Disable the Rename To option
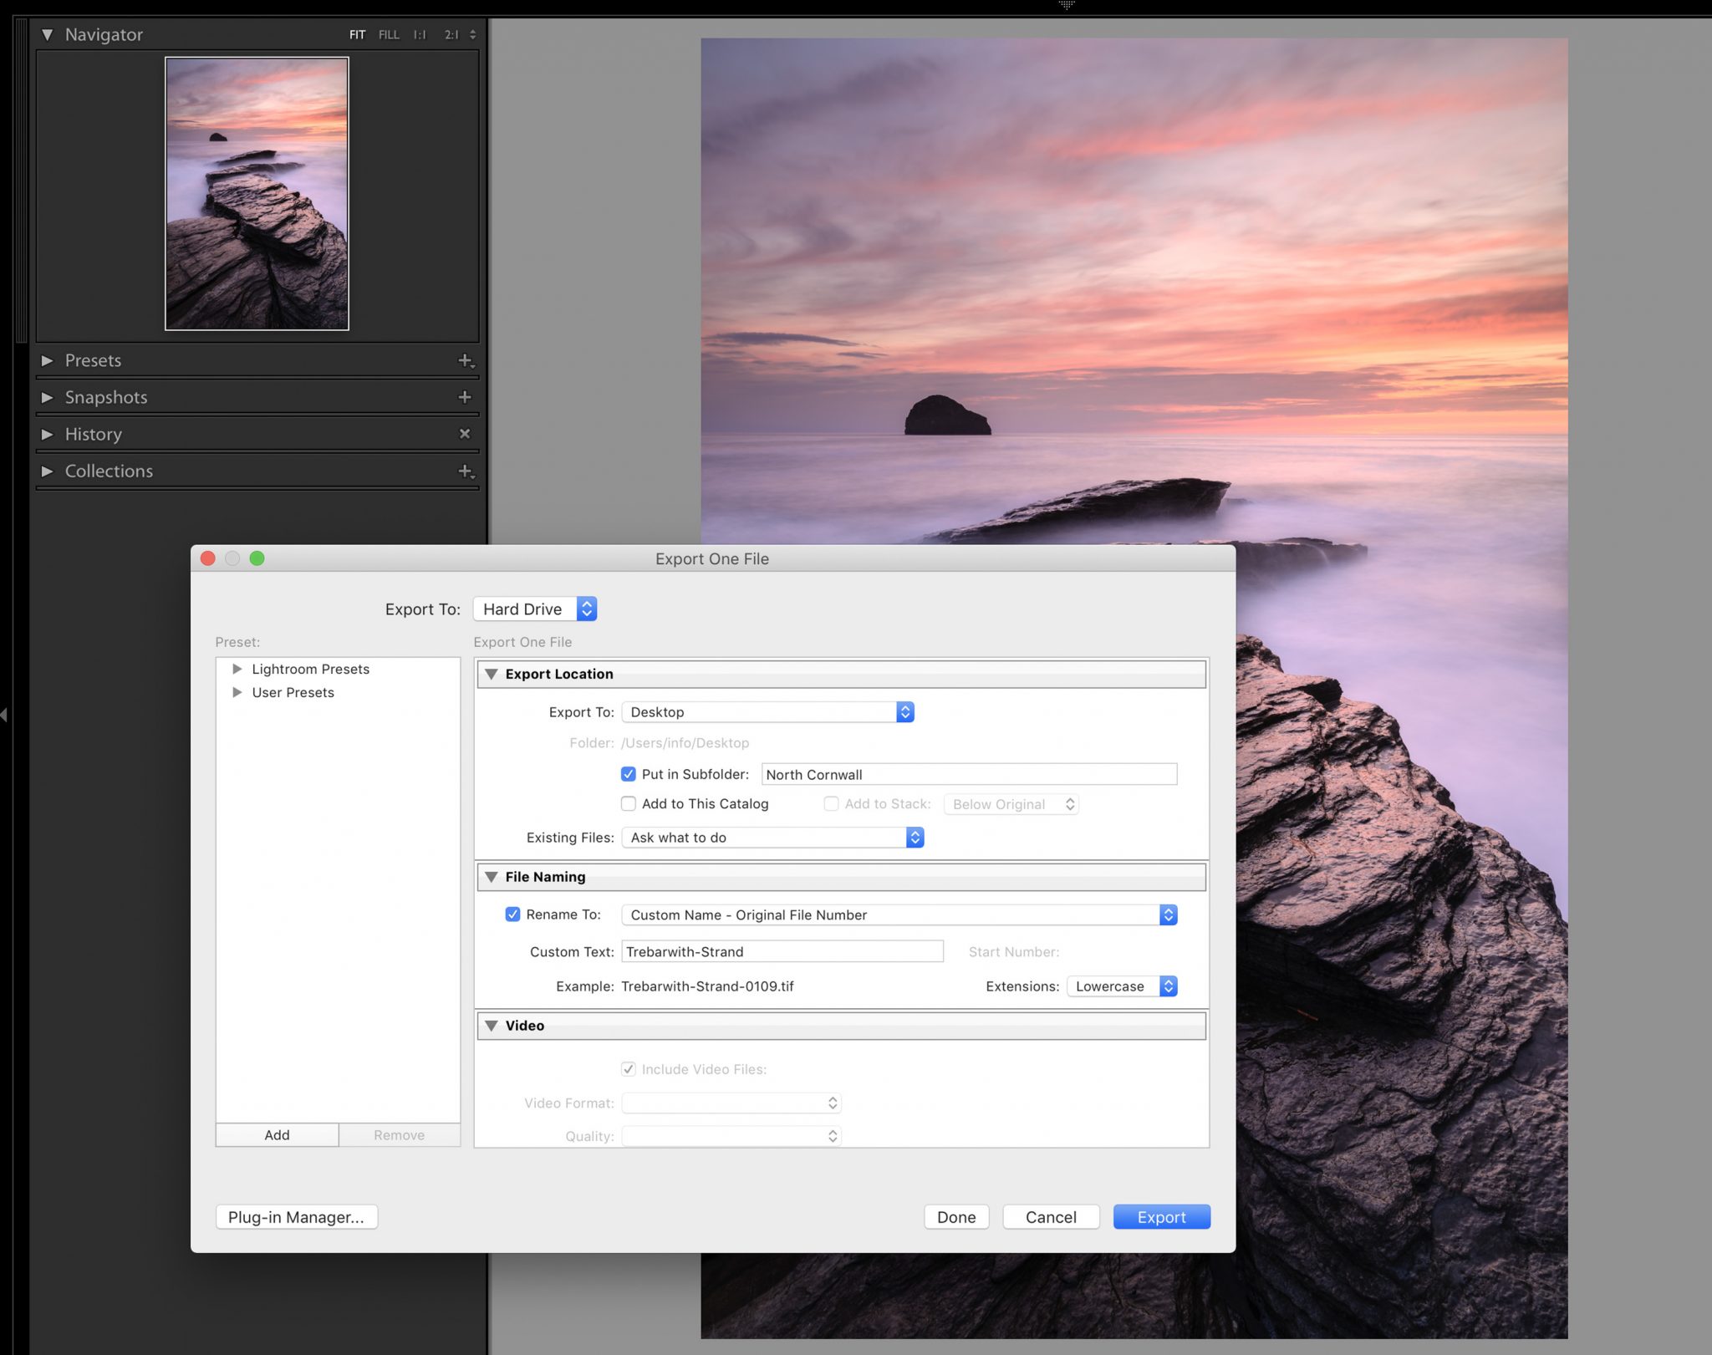 [x=512, y=914]
